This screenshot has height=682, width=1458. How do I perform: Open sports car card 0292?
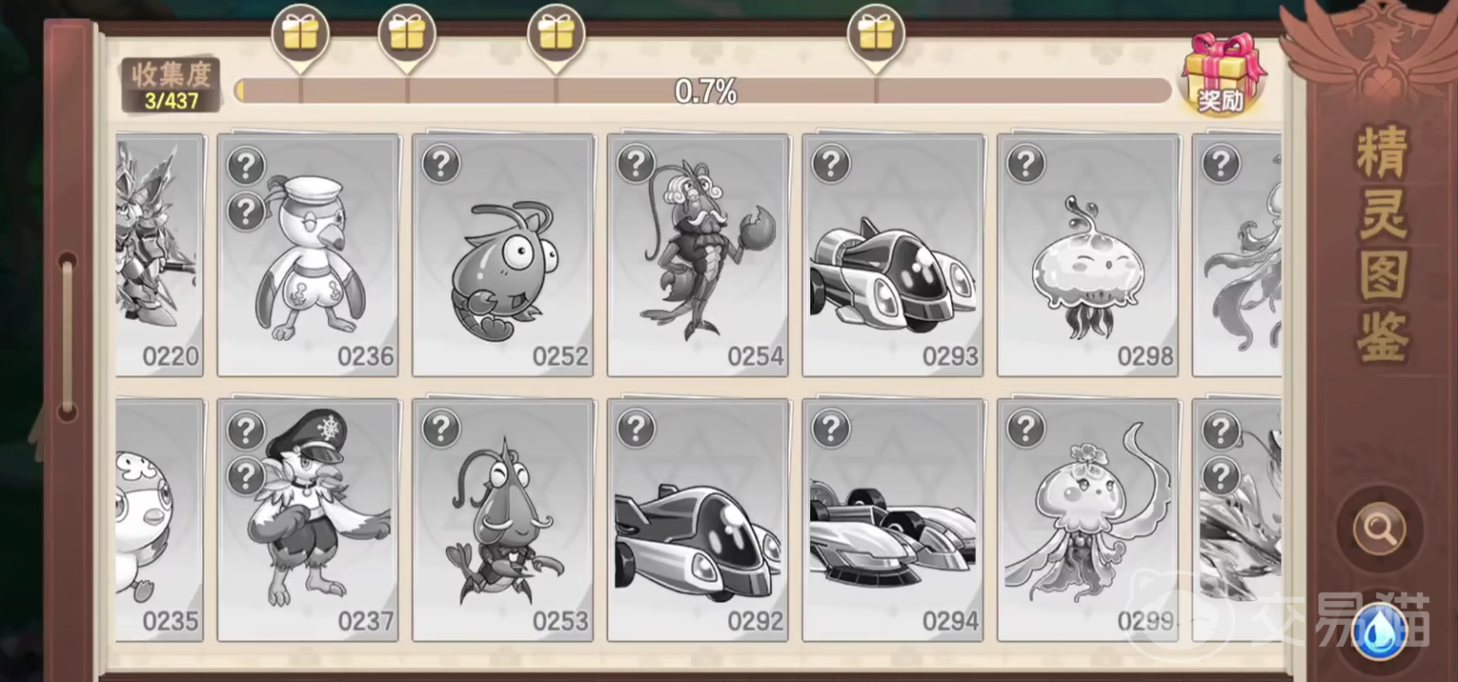698,520
